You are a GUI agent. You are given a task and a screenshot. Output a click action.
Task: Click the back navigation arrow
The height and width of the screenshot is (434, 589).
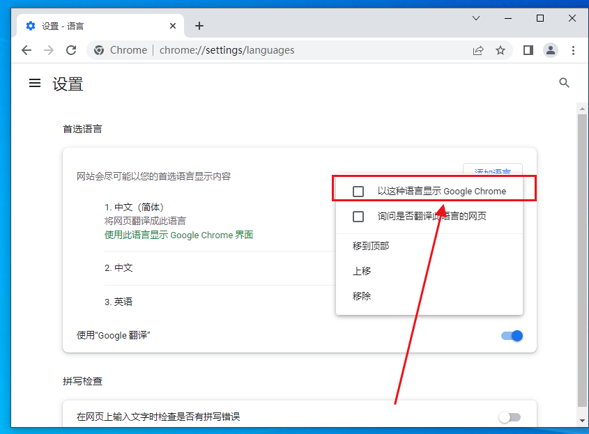tap(26, 50)
